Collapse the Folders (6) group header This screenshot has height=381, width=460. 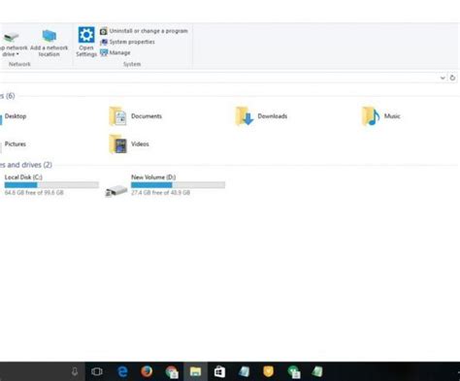(8, 96)
